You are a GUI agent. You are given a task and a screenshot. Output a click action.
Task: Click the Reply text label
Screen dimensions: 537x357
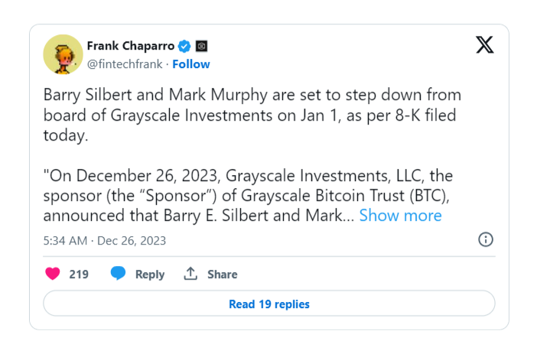(150, 274)
